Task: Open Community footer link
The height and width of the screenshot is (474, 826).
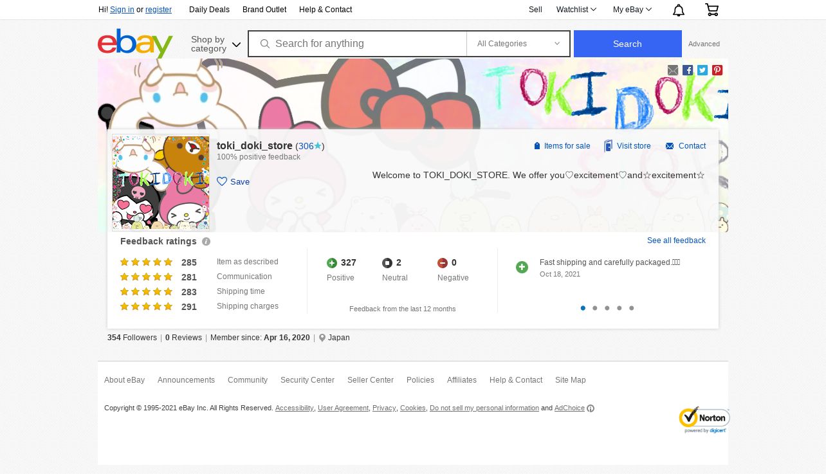Action: 248,380
